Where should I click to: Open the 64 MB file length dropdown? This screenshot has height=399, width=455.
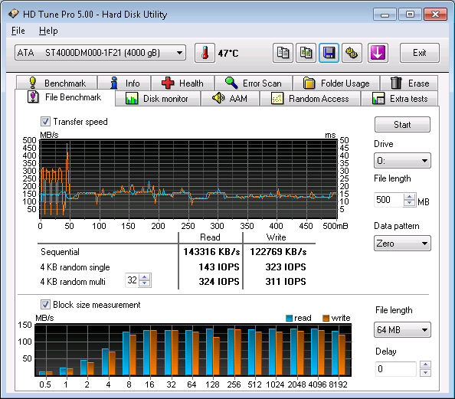(402, 329)
